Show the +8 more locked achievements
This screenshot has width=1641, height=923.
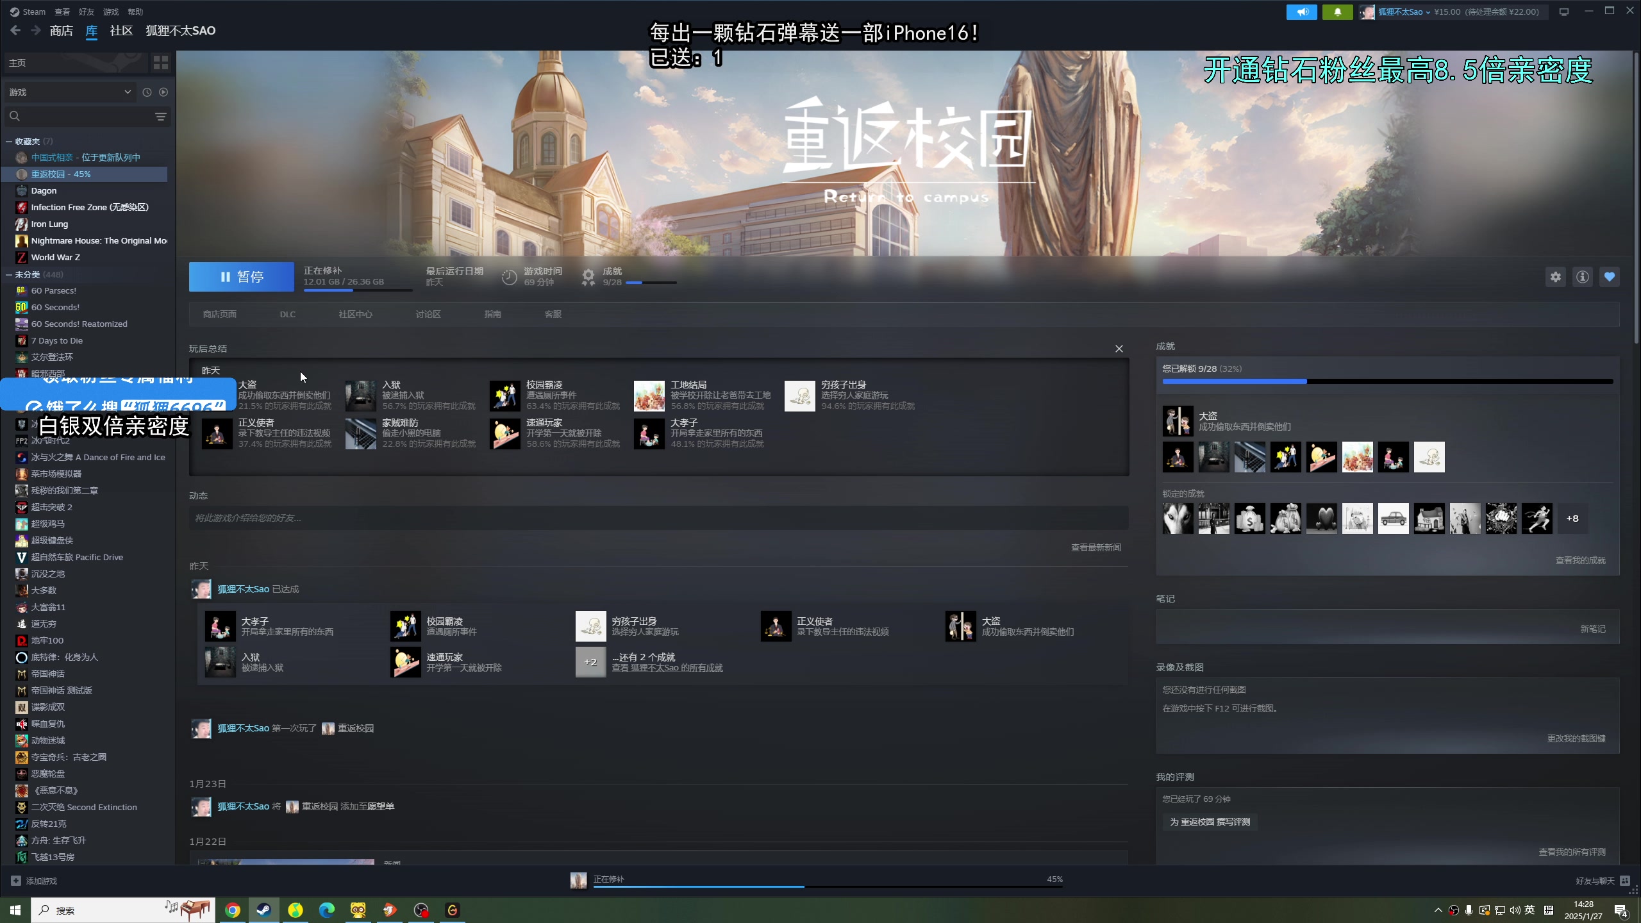pyautogui.click(x=1572, y=519)
